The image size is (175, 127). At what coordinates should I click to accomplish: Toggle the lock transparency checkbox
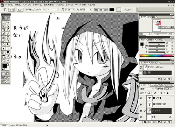pos(146,93)
